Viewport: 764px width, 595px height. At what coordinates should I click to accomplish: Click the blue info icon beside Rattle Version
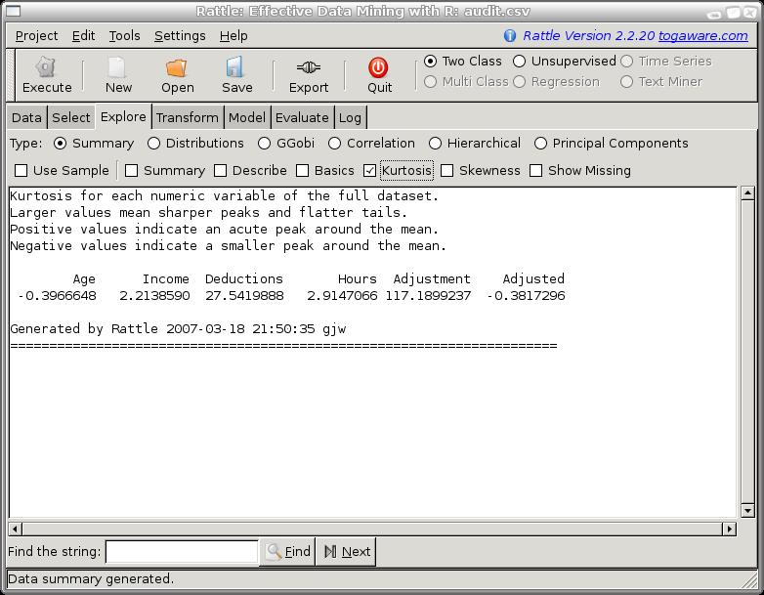510,35
